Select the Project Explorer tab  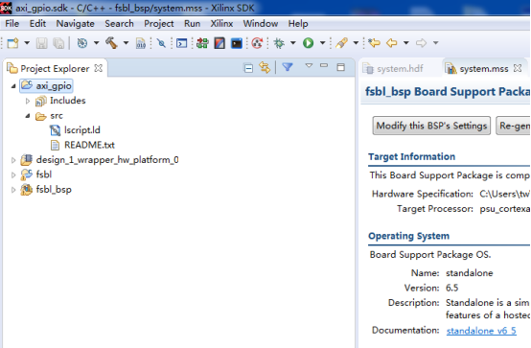pyautogui.click(x=55, y=69)
